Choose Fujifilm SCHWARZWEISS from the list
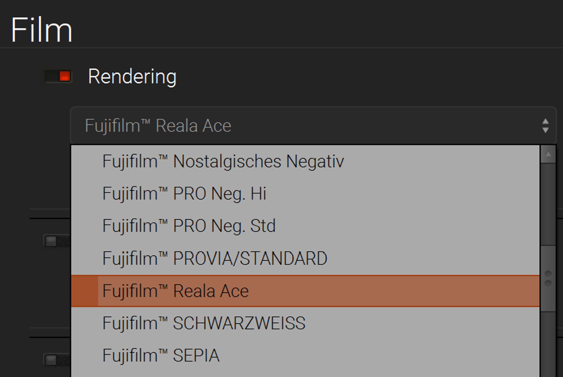563x377 pixels. tap(204, 323)
